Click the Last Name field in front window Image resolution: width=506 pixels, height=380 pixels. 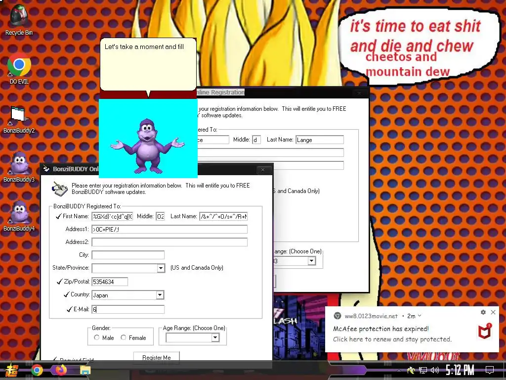click(223, 217)
